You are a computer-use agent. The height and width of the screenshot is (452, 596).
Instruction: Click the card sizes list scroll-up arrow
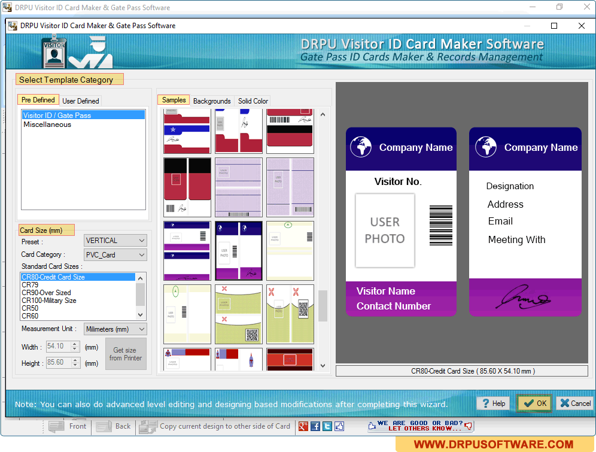[x=141, y=278]
